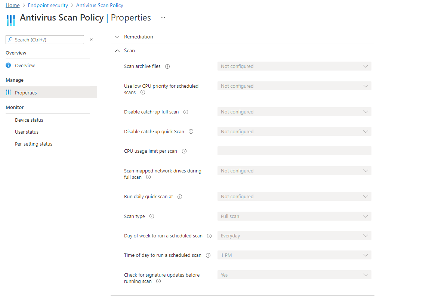Image resolution: width=432 pixels, height=299 pixels.
Task: Click info icon beside CPU usage limit per scan
Action: [184, 151]
